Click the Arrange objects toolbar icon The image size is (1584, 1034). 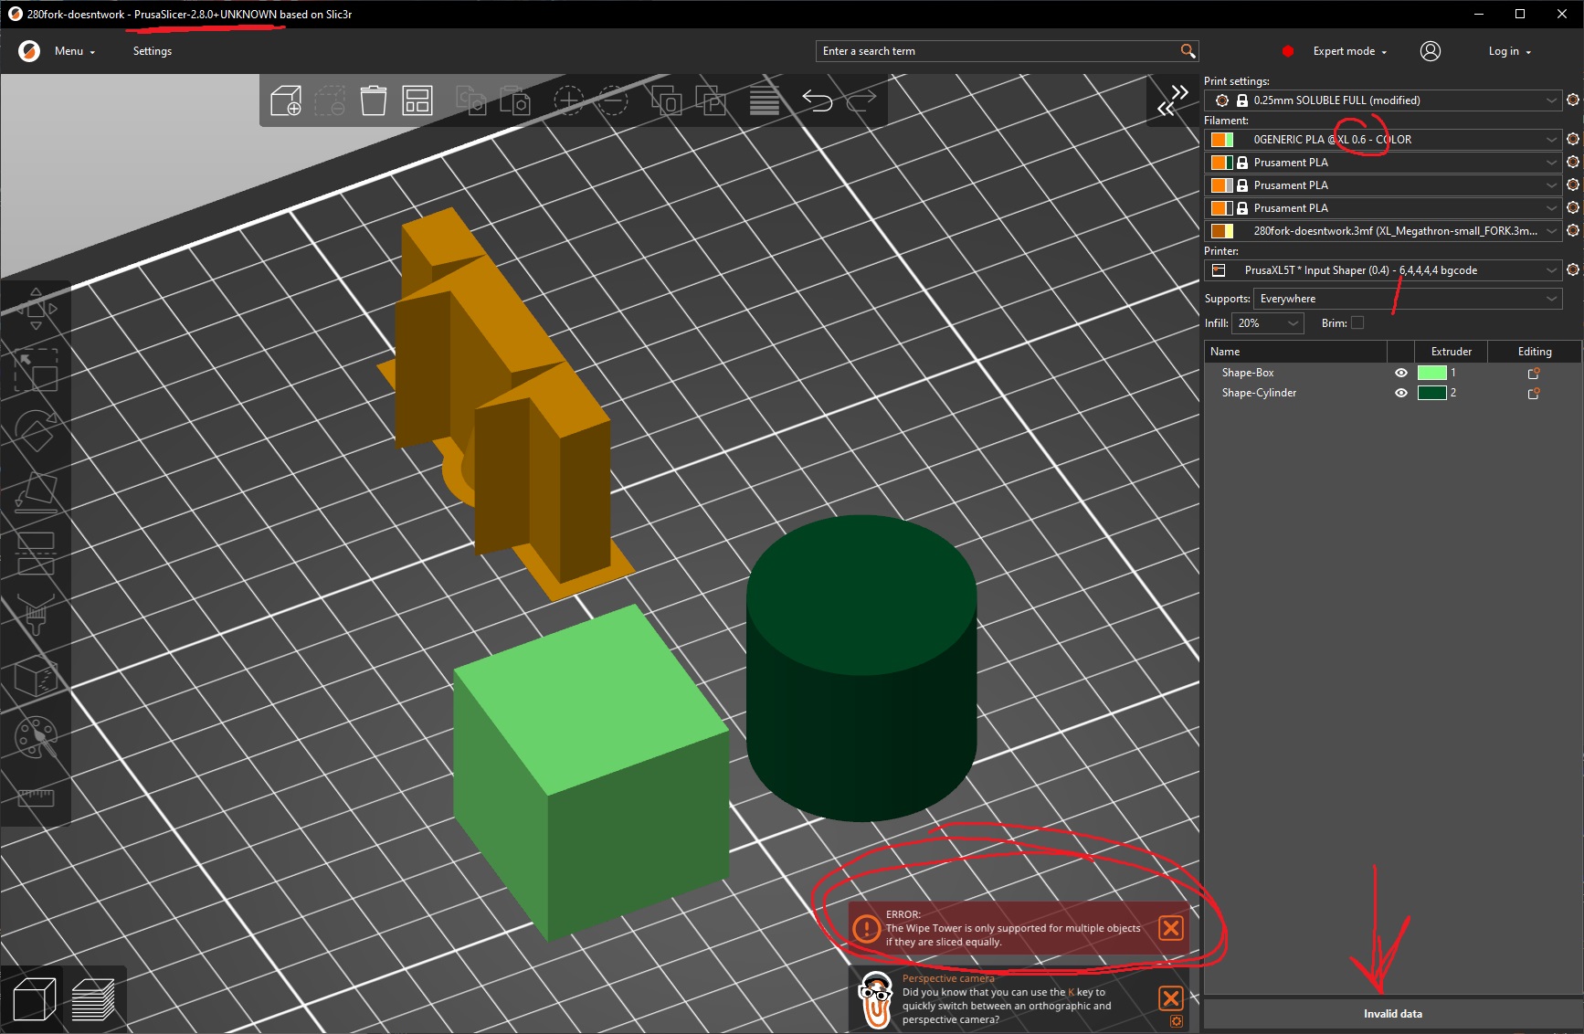pos(417,100)
